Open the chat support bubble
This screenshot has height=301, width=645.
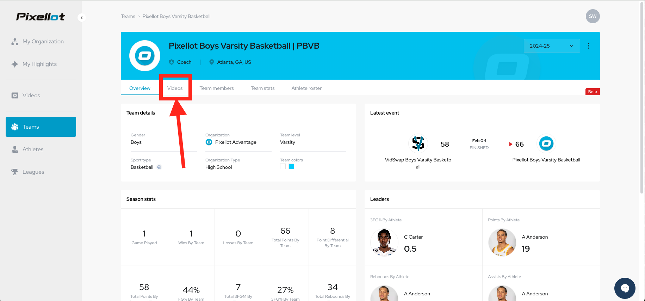[625, 288]
